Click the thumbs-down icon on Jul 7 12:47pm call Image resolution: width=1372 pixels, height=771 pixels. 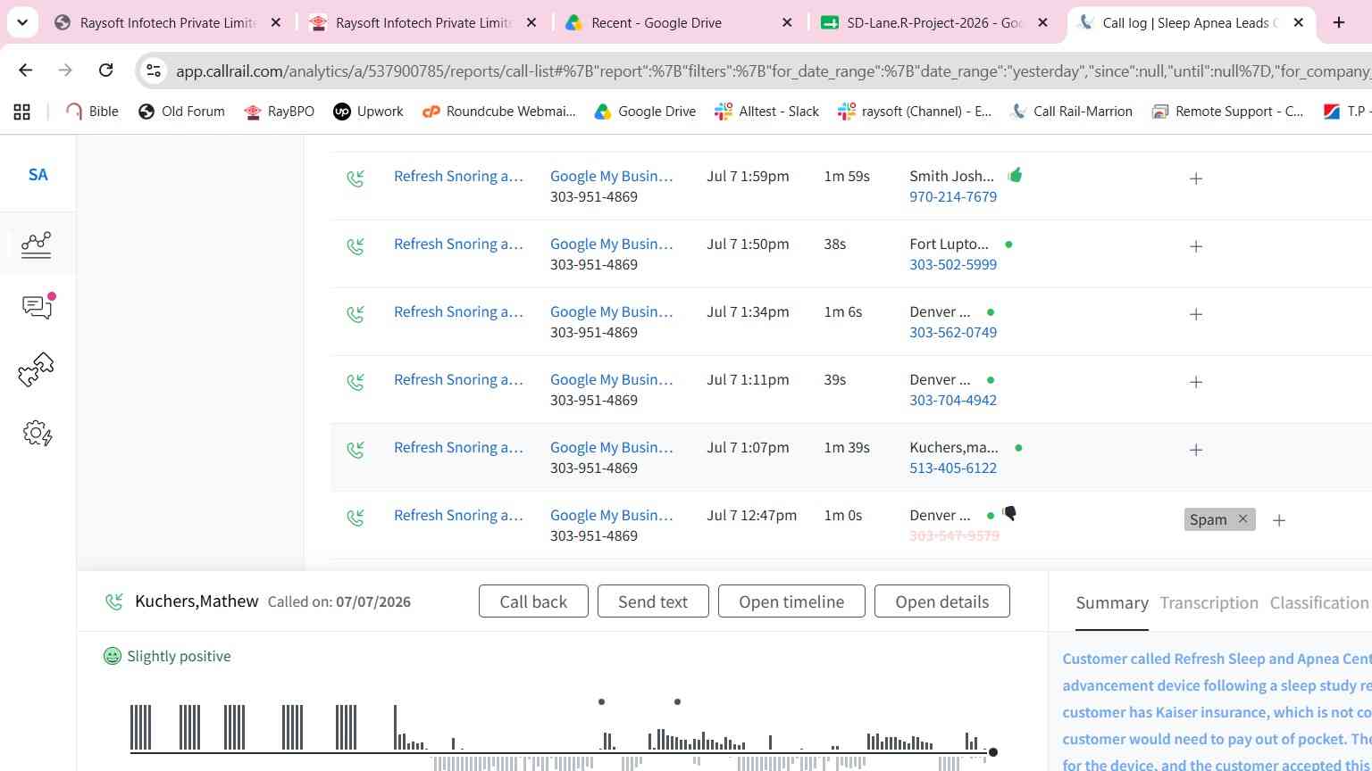click(1009, 513)
